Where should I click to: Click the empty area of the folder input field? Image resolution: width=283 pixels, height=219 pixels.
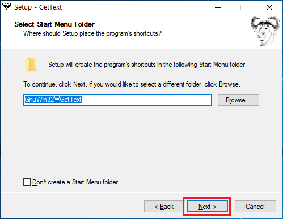coord(146,100)
